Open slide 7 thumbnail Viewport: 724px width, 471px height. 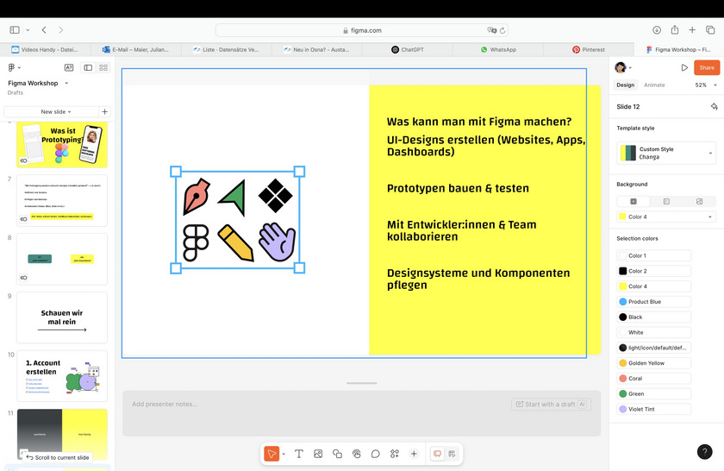[x=62, y=200]
